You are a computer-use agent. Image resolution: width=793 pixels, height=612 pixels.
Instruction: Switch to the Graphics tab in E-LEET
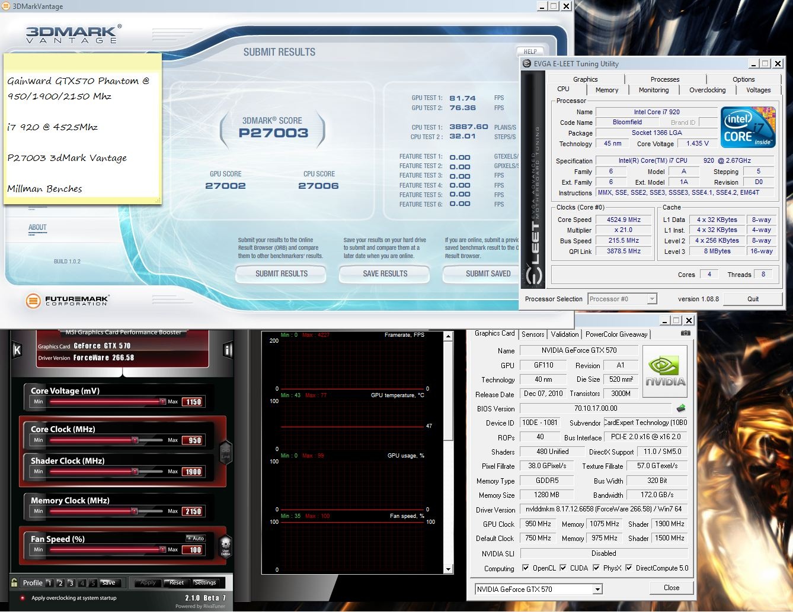(586, 79)
